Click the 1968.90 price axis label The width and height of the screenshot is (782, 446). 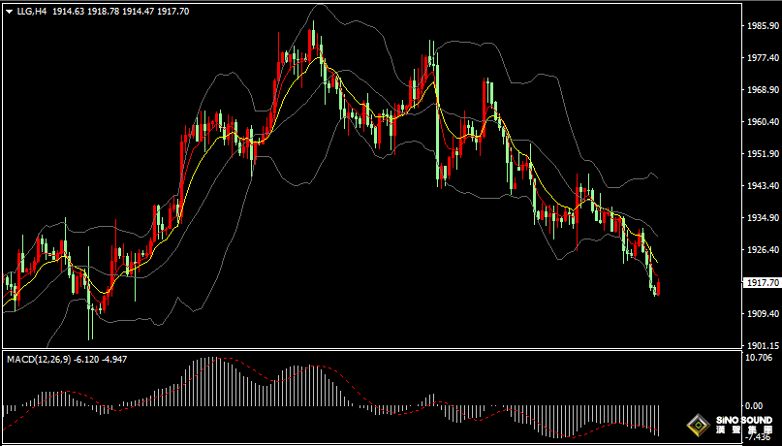coord(761,90)
